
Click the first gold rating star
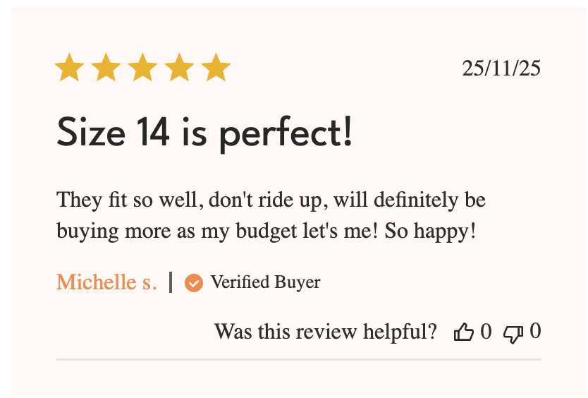[x=69, y=68]
